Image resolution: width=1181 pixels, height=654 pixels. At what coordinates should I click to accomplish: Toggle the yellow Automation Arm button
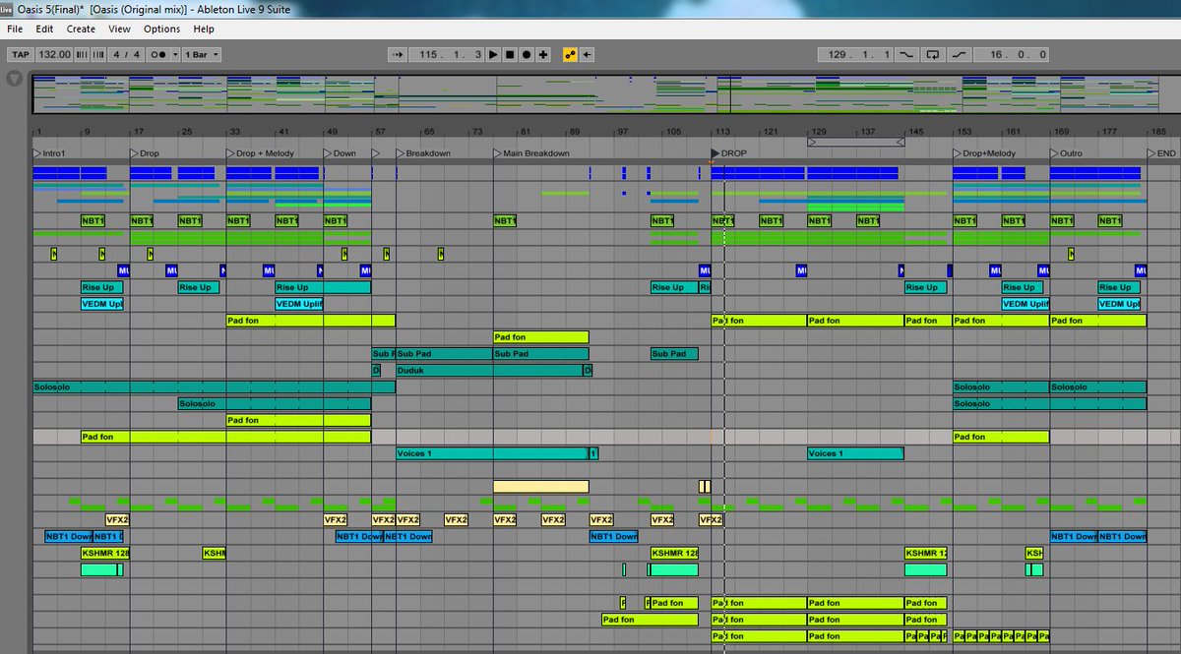(570, 55)
